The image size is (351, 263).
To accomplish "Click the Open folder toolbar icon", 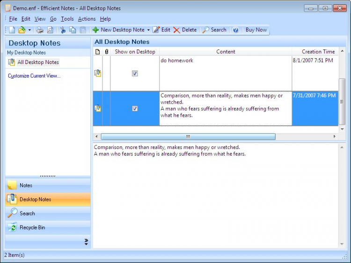I will pyautogui.click(x=22, y=30).
